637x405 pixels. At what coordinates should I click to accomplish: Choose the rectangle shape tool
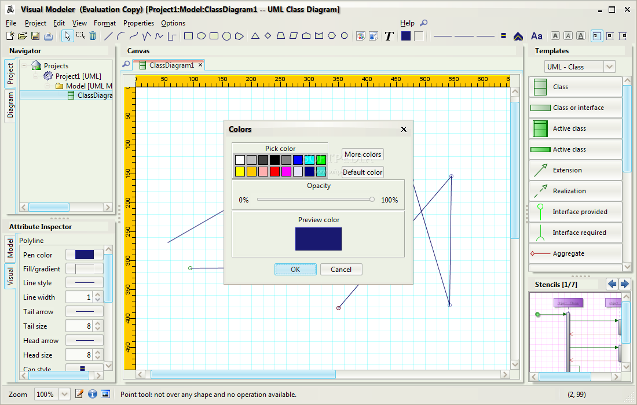pyautogui.click(x=188, y=36)
